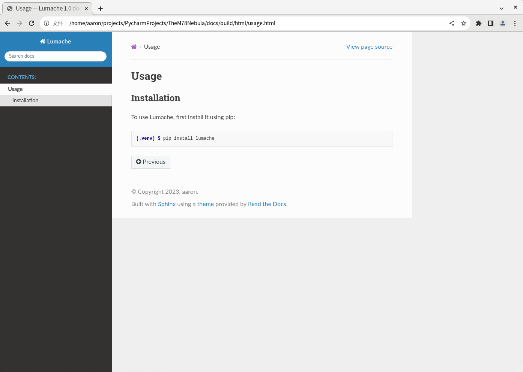
Task: Reload the Usage page
Action: click(32, 23)
